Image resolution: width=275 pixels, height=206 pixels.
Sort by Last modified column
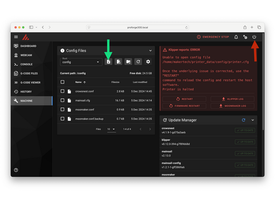(x=140, y=82)
